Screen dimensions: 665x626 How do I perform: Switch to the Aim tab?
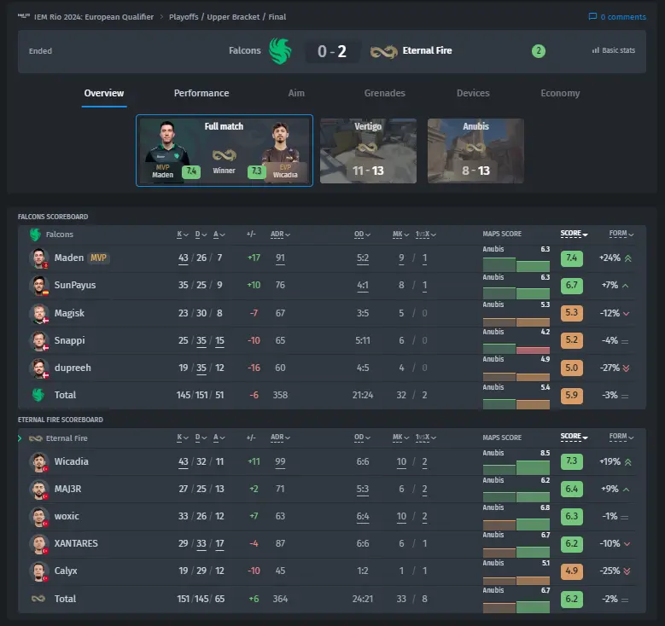tap(296, 93)
